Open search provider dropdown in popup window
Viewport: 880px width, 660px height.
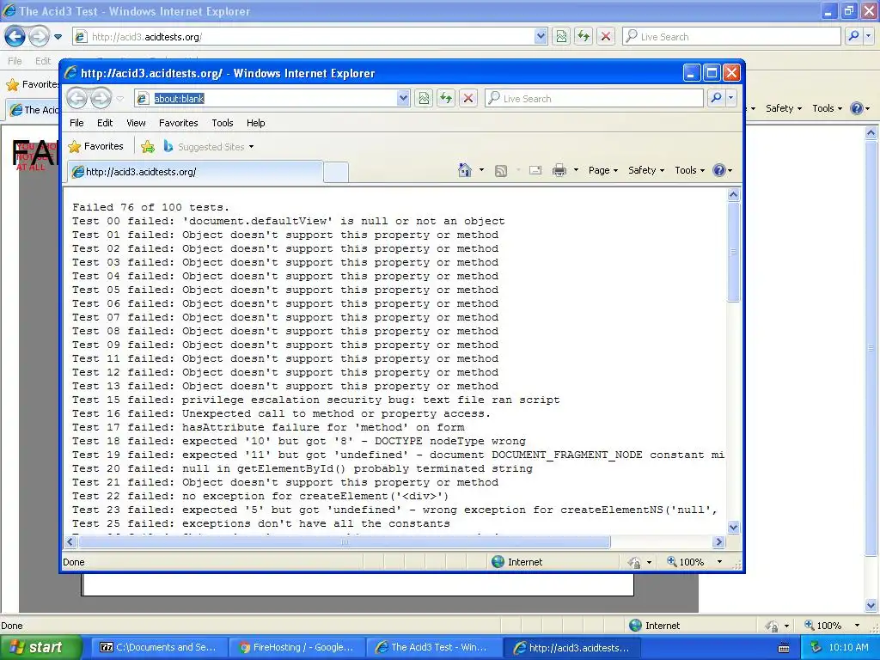(730, 98)
